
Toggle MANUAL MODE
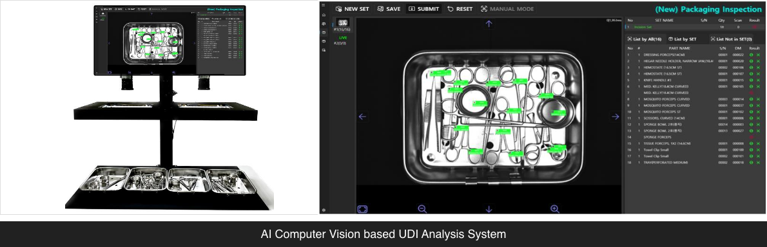pos(507,9)
